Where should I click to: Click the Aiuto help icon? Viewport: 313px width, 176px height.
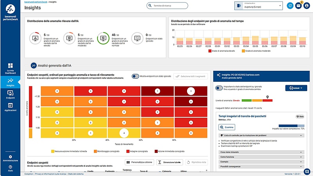click(x=10, y=168)
